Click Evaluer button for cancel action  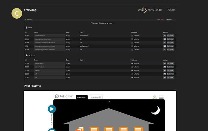coord(170,70)
